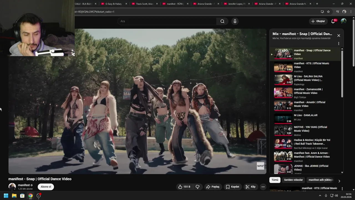355x200 pixels.
Task: Open Microsoft Store from the taskbar
Action: 22,196
